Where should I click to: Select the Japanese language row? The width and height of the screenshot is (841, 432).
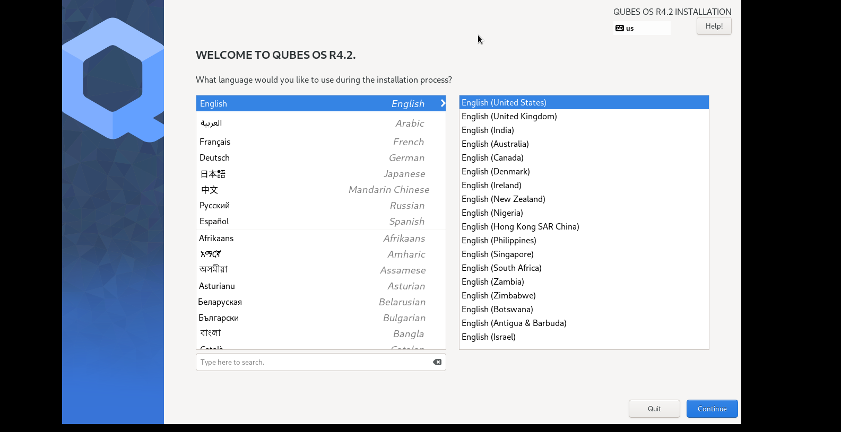[321, 174]
